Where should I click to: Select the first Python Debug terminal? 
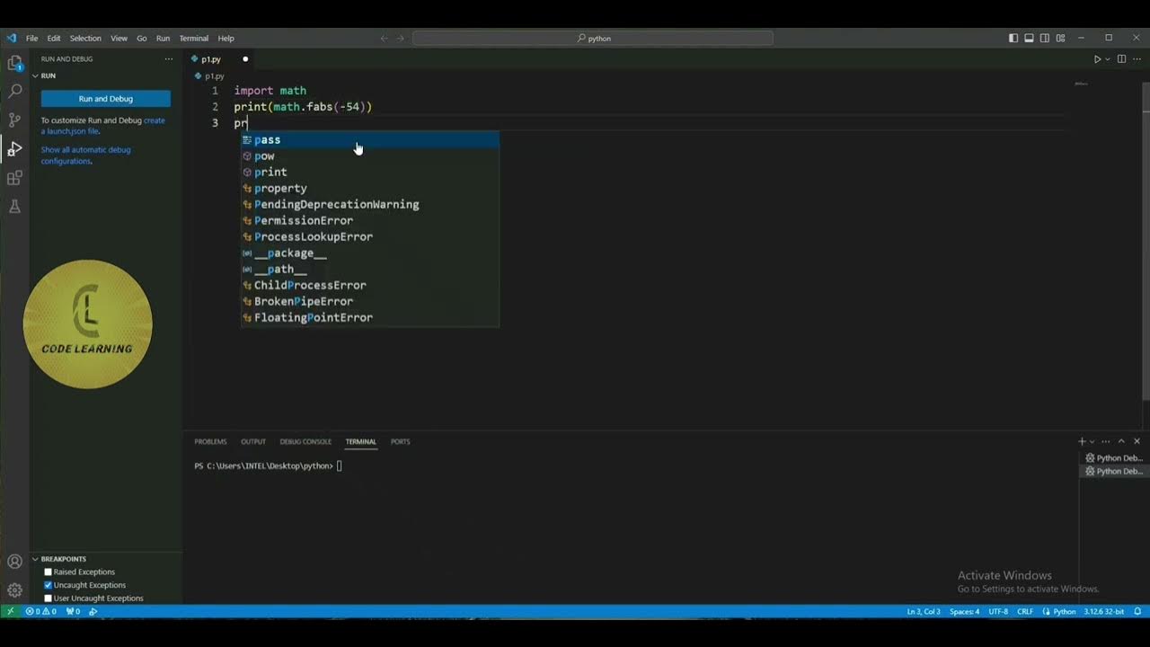click(1114, 458)
